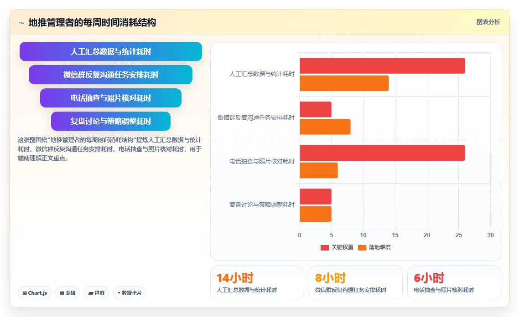Click the red bar for 人工汇总数据与统计耗时

click(x=382, y=66)
